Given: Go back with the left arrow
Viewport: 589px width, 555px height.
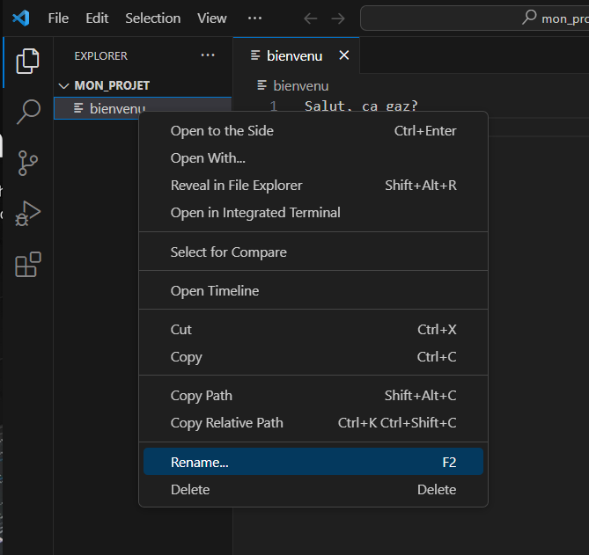Looking at the screenshot, I should click(311, 18).
